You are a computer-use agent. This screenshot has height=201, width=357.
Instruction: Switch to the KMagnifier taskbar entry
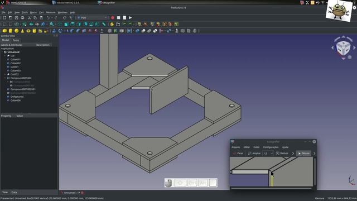pyautogui.click(x=107, y=3)
